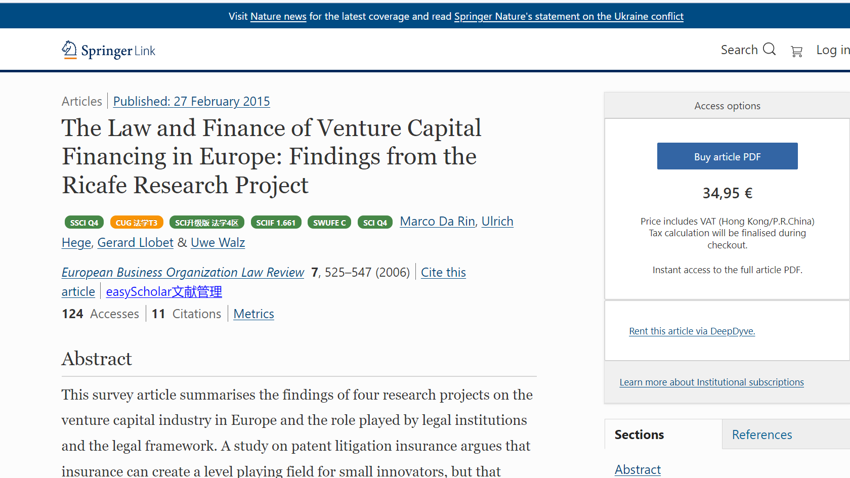Click the SWUFE C badge
The height and width of the screenshot is (478, 850).
(x=329, y=223)
